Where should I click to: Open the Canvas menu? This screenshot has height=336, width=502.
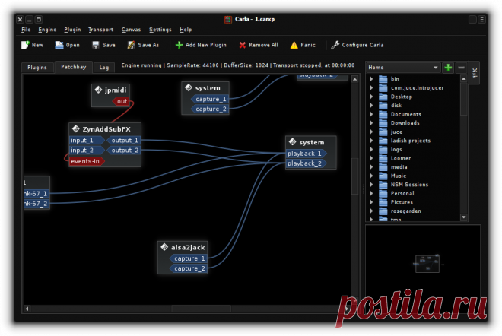pos(131,30)
